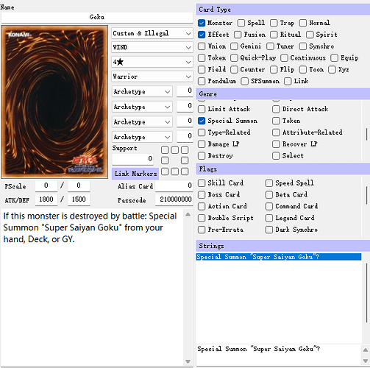Enable the Tuner checkbox
This screenshot has width=370, height=368.
click(270, 46)
